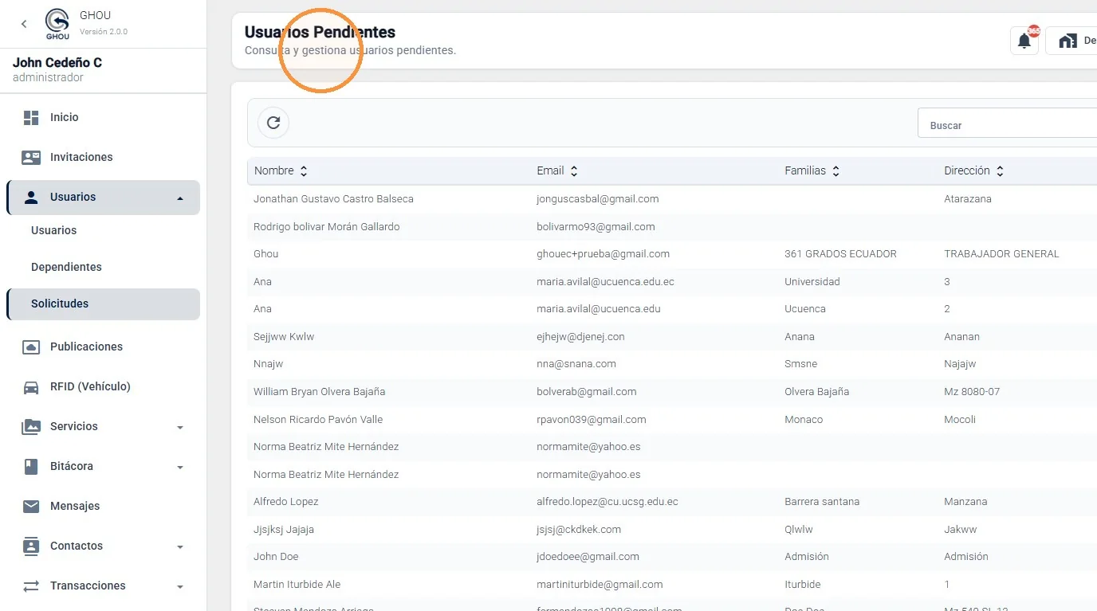Click the RFID car icon

tap(31, 387)
